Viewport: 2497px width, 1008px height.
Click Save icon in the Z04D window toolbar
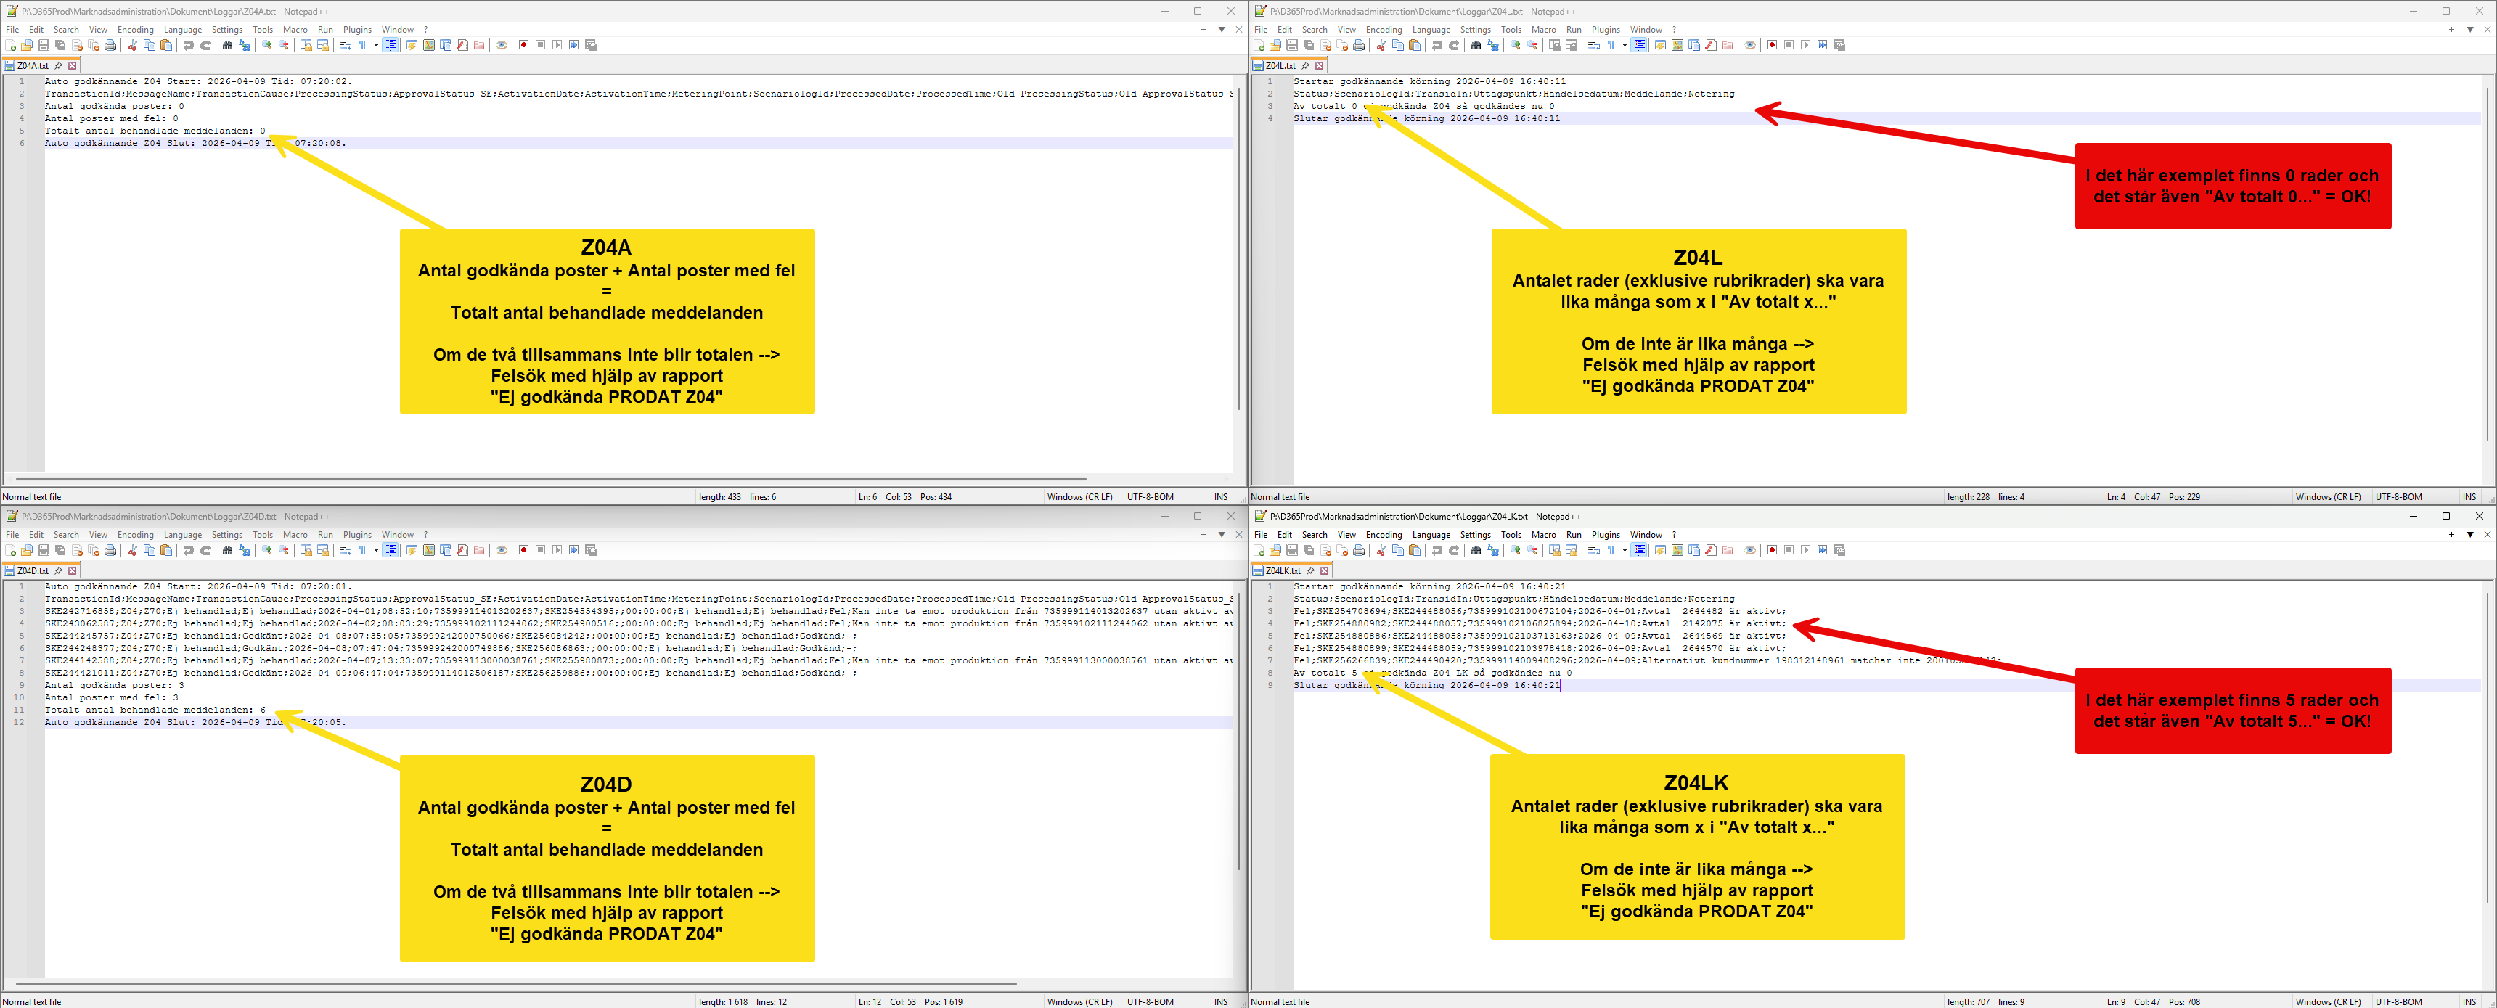pos(44,549)
